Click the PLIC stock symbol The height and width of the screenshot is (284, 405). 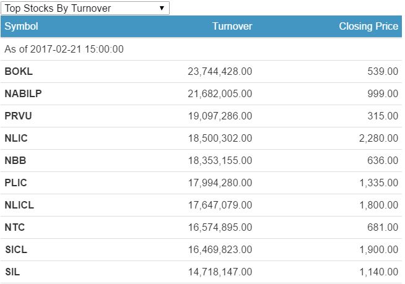(16, 183)
